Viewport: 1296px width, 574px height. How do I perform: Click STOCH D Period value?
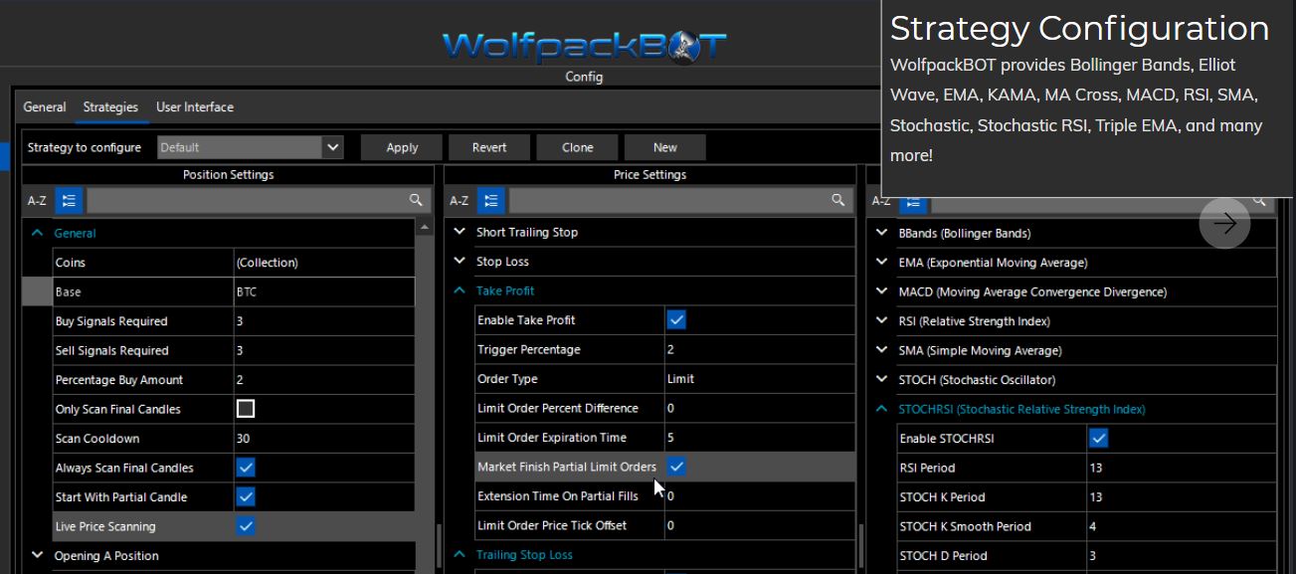[1182, 556]
